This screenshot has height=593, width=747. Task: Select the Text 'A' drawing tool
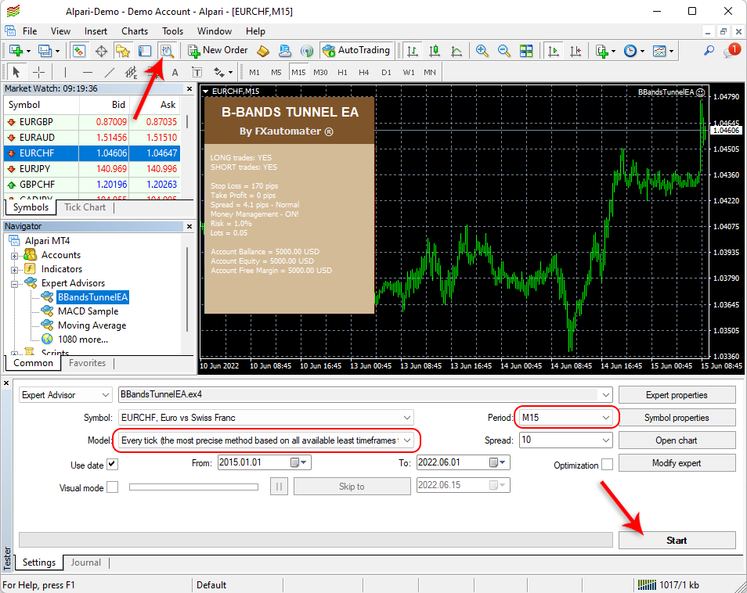[175, 72]
